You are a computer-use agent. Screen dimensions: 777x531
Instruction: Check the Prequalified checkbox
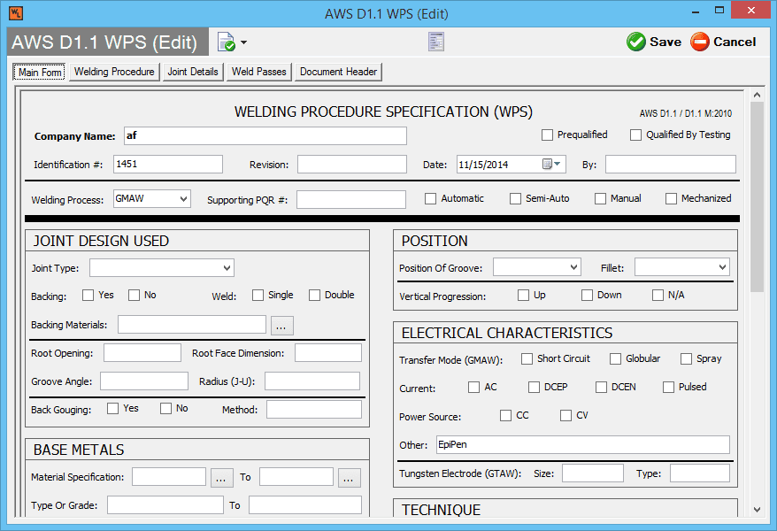(x=547, y=135)
